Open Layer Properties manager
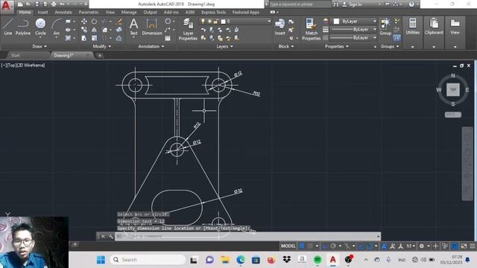 188,29
